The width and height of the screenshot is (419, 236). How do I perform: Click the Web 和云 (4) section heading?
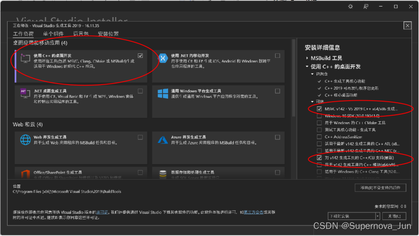[28, 125]
